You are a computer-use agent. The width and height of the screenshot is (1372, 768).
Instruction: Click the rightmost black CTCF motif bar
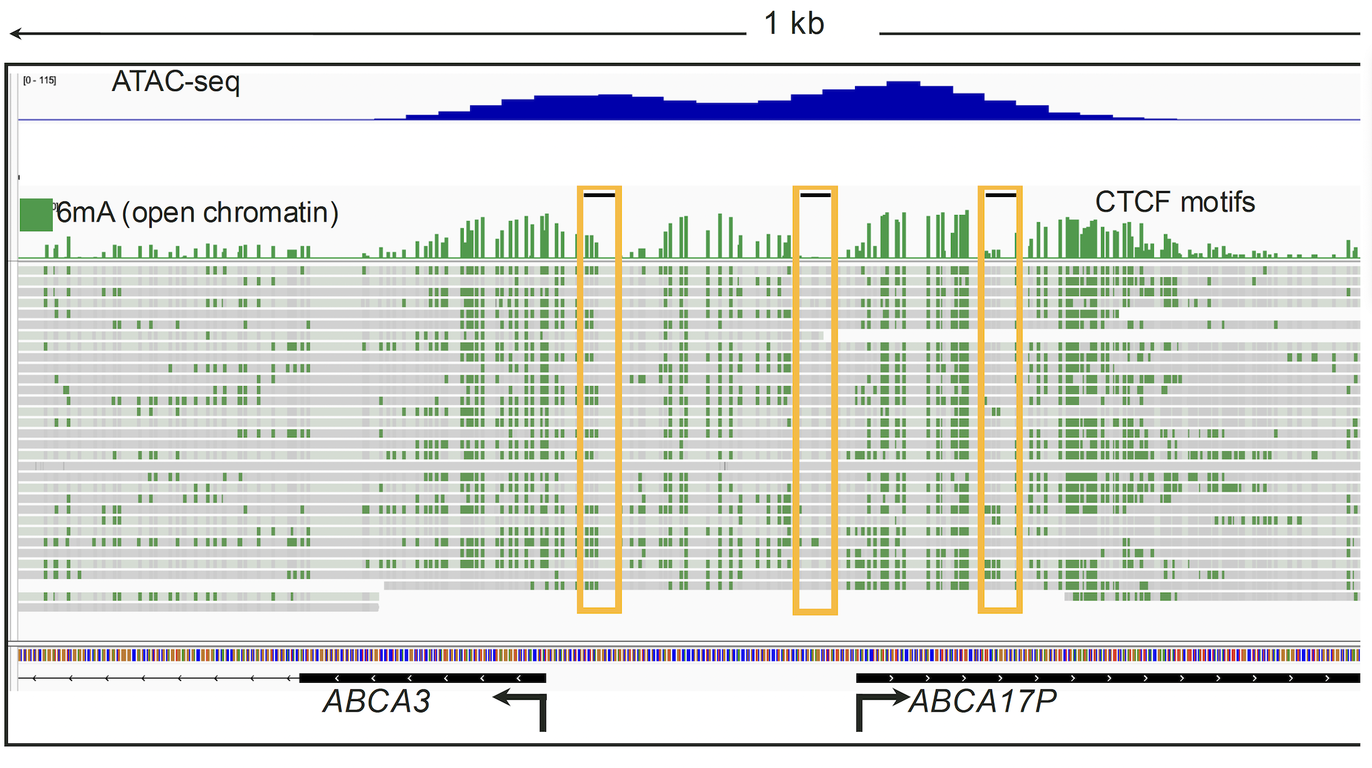tap(1000, 195)
